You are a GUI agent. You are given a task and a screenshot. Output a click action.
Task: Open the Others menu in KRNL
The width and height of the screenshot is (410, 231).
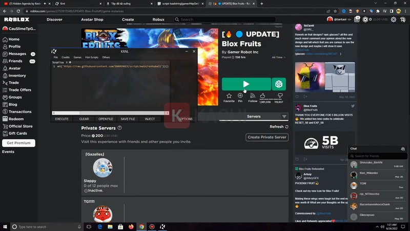click(106, 57)
